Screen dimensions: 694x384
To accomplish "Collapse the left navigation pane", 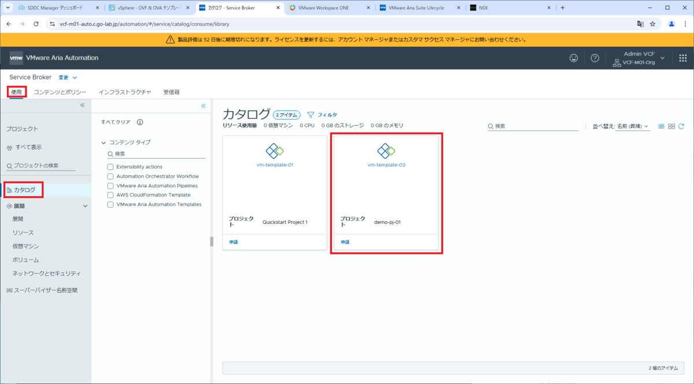I will point(82,105).
